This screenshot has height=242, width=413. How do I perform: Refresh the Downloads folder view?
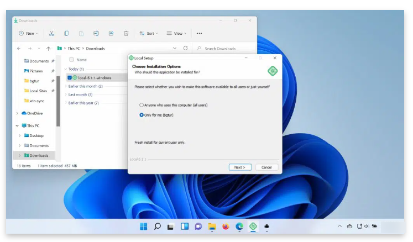pos(185,48)
